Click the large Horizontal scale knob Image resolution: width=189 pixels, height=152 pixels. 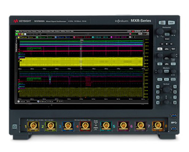pos(160,31)
